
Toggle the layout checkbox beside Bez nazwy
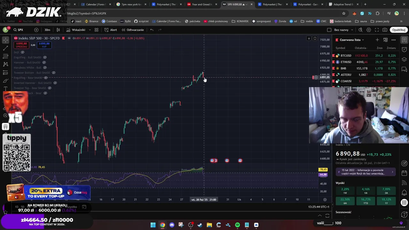(329, 30)
